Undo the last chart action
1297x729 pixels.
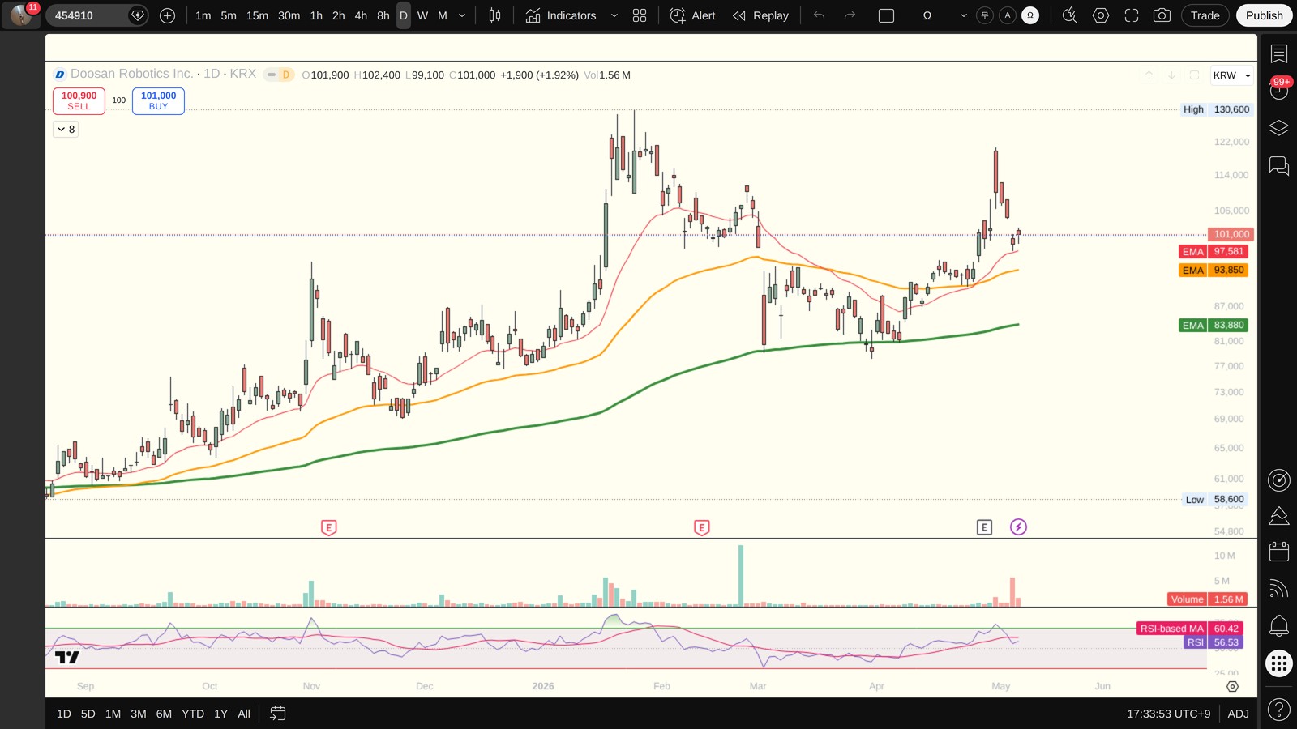pyautogui.click(x=820, y=15)
